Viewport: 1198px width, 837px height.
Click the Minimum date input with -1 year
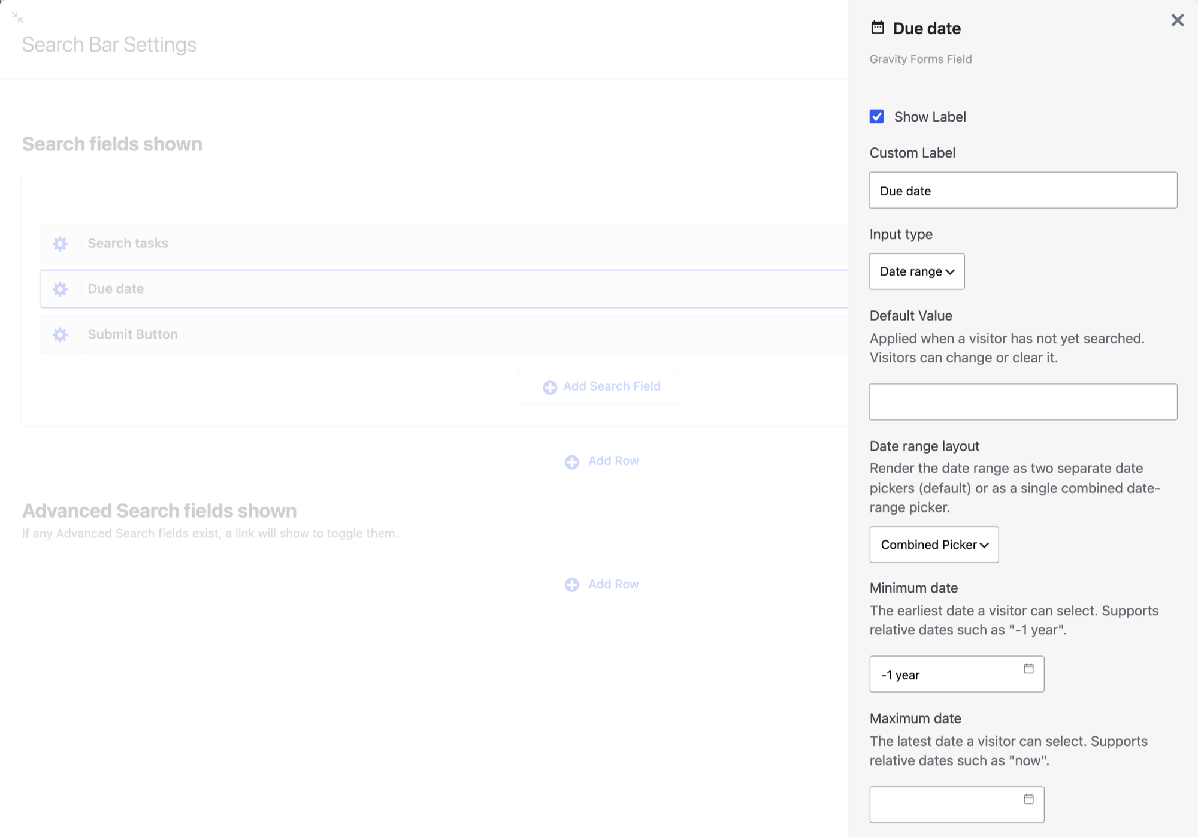pyautogui.click(x=957, y=675)
